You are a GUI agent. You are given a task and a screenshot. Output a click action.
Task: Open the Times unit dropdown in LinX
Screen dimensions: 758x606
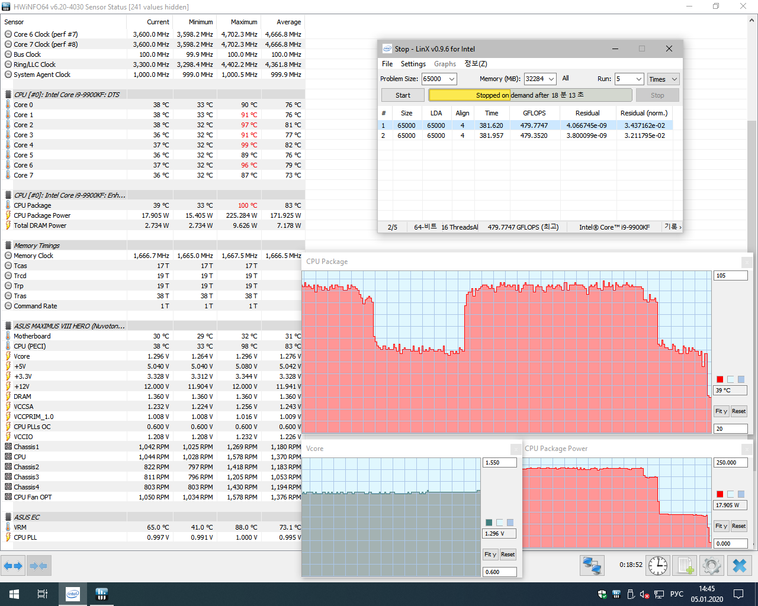(663, 79)
